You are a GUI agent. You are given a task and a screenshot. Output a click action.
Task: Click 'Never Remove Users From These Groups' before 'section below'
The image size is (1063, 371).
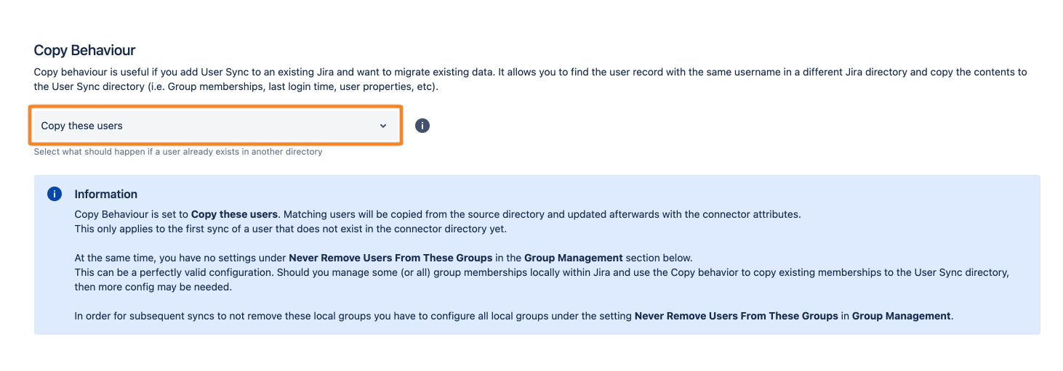[x=402, y=258]
